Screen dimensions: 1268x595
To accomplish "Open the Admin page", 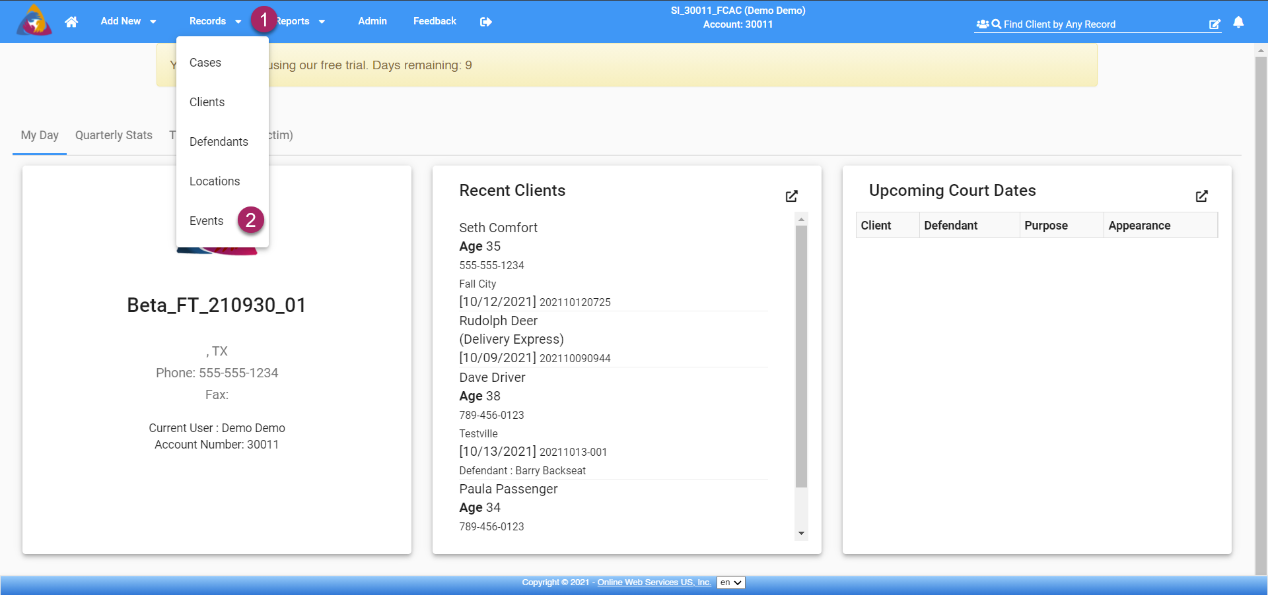I will point(372,21).
